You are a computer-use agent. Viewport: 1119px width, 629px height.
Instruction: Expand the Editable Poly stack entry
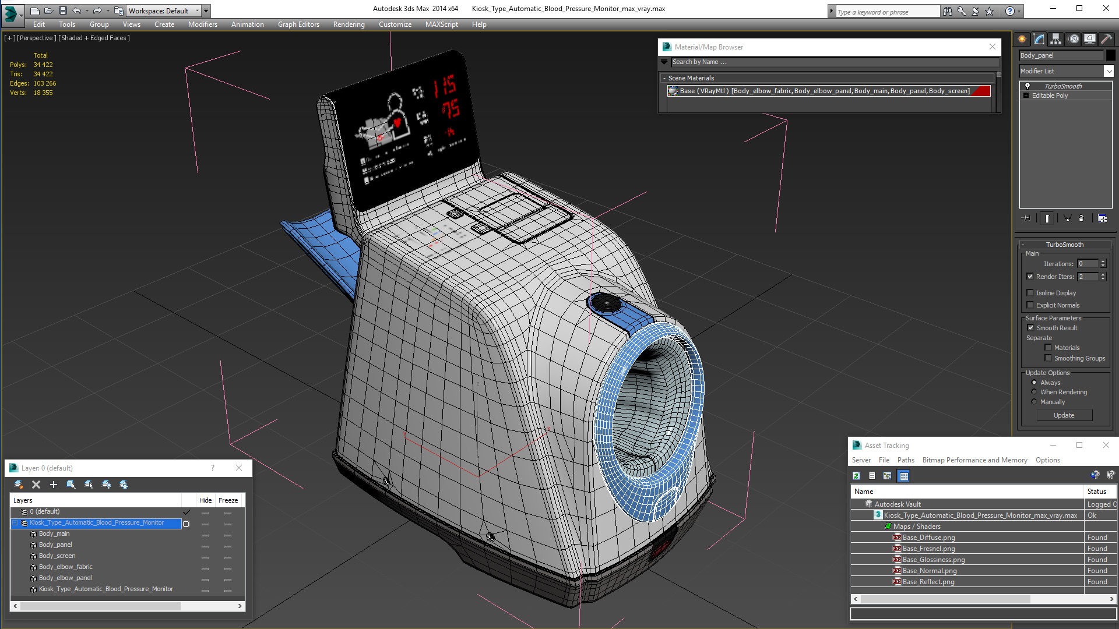point(1026,96)
